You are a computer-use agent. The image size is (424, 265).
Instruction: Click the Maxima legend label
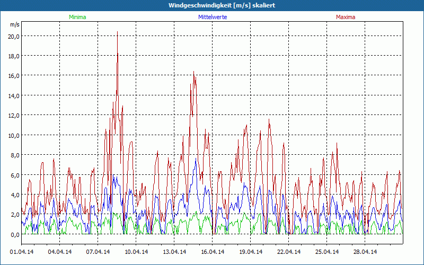(346, 17)
